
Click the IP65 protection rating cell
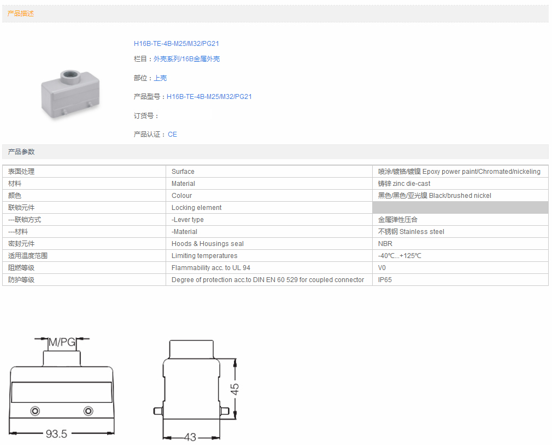[x=385, y=280]
